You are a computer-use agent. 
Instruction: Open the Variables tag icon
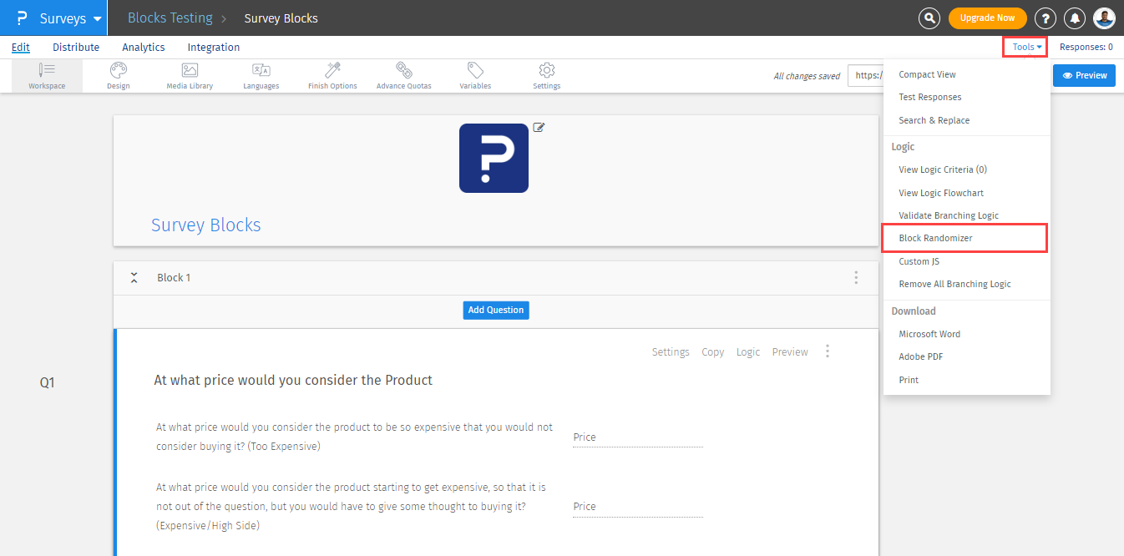(475, 71)
